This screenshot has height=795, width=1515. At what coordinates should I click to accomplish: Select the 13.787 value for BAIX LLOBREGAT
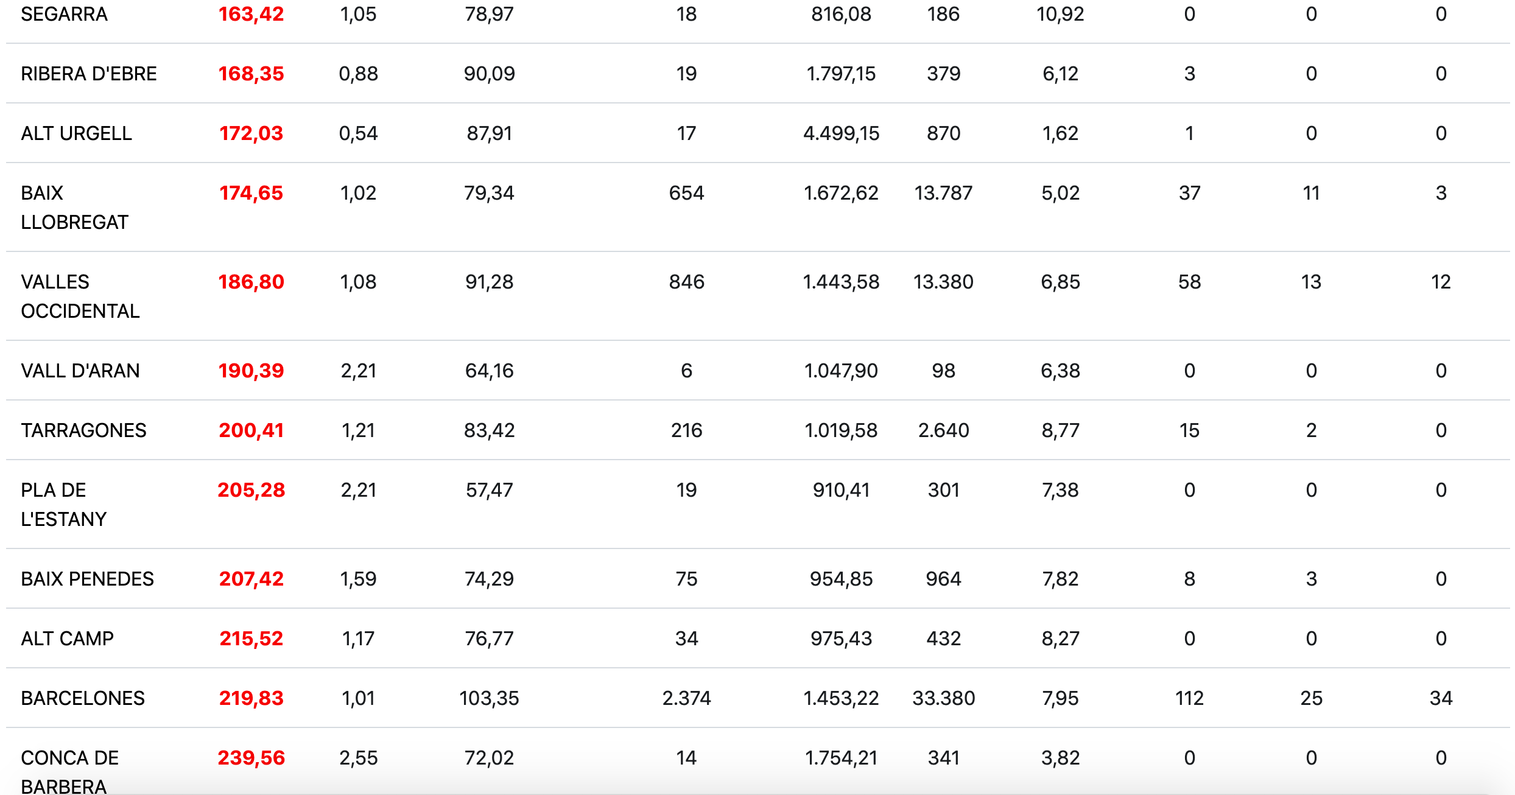click(x=943, y=193)
